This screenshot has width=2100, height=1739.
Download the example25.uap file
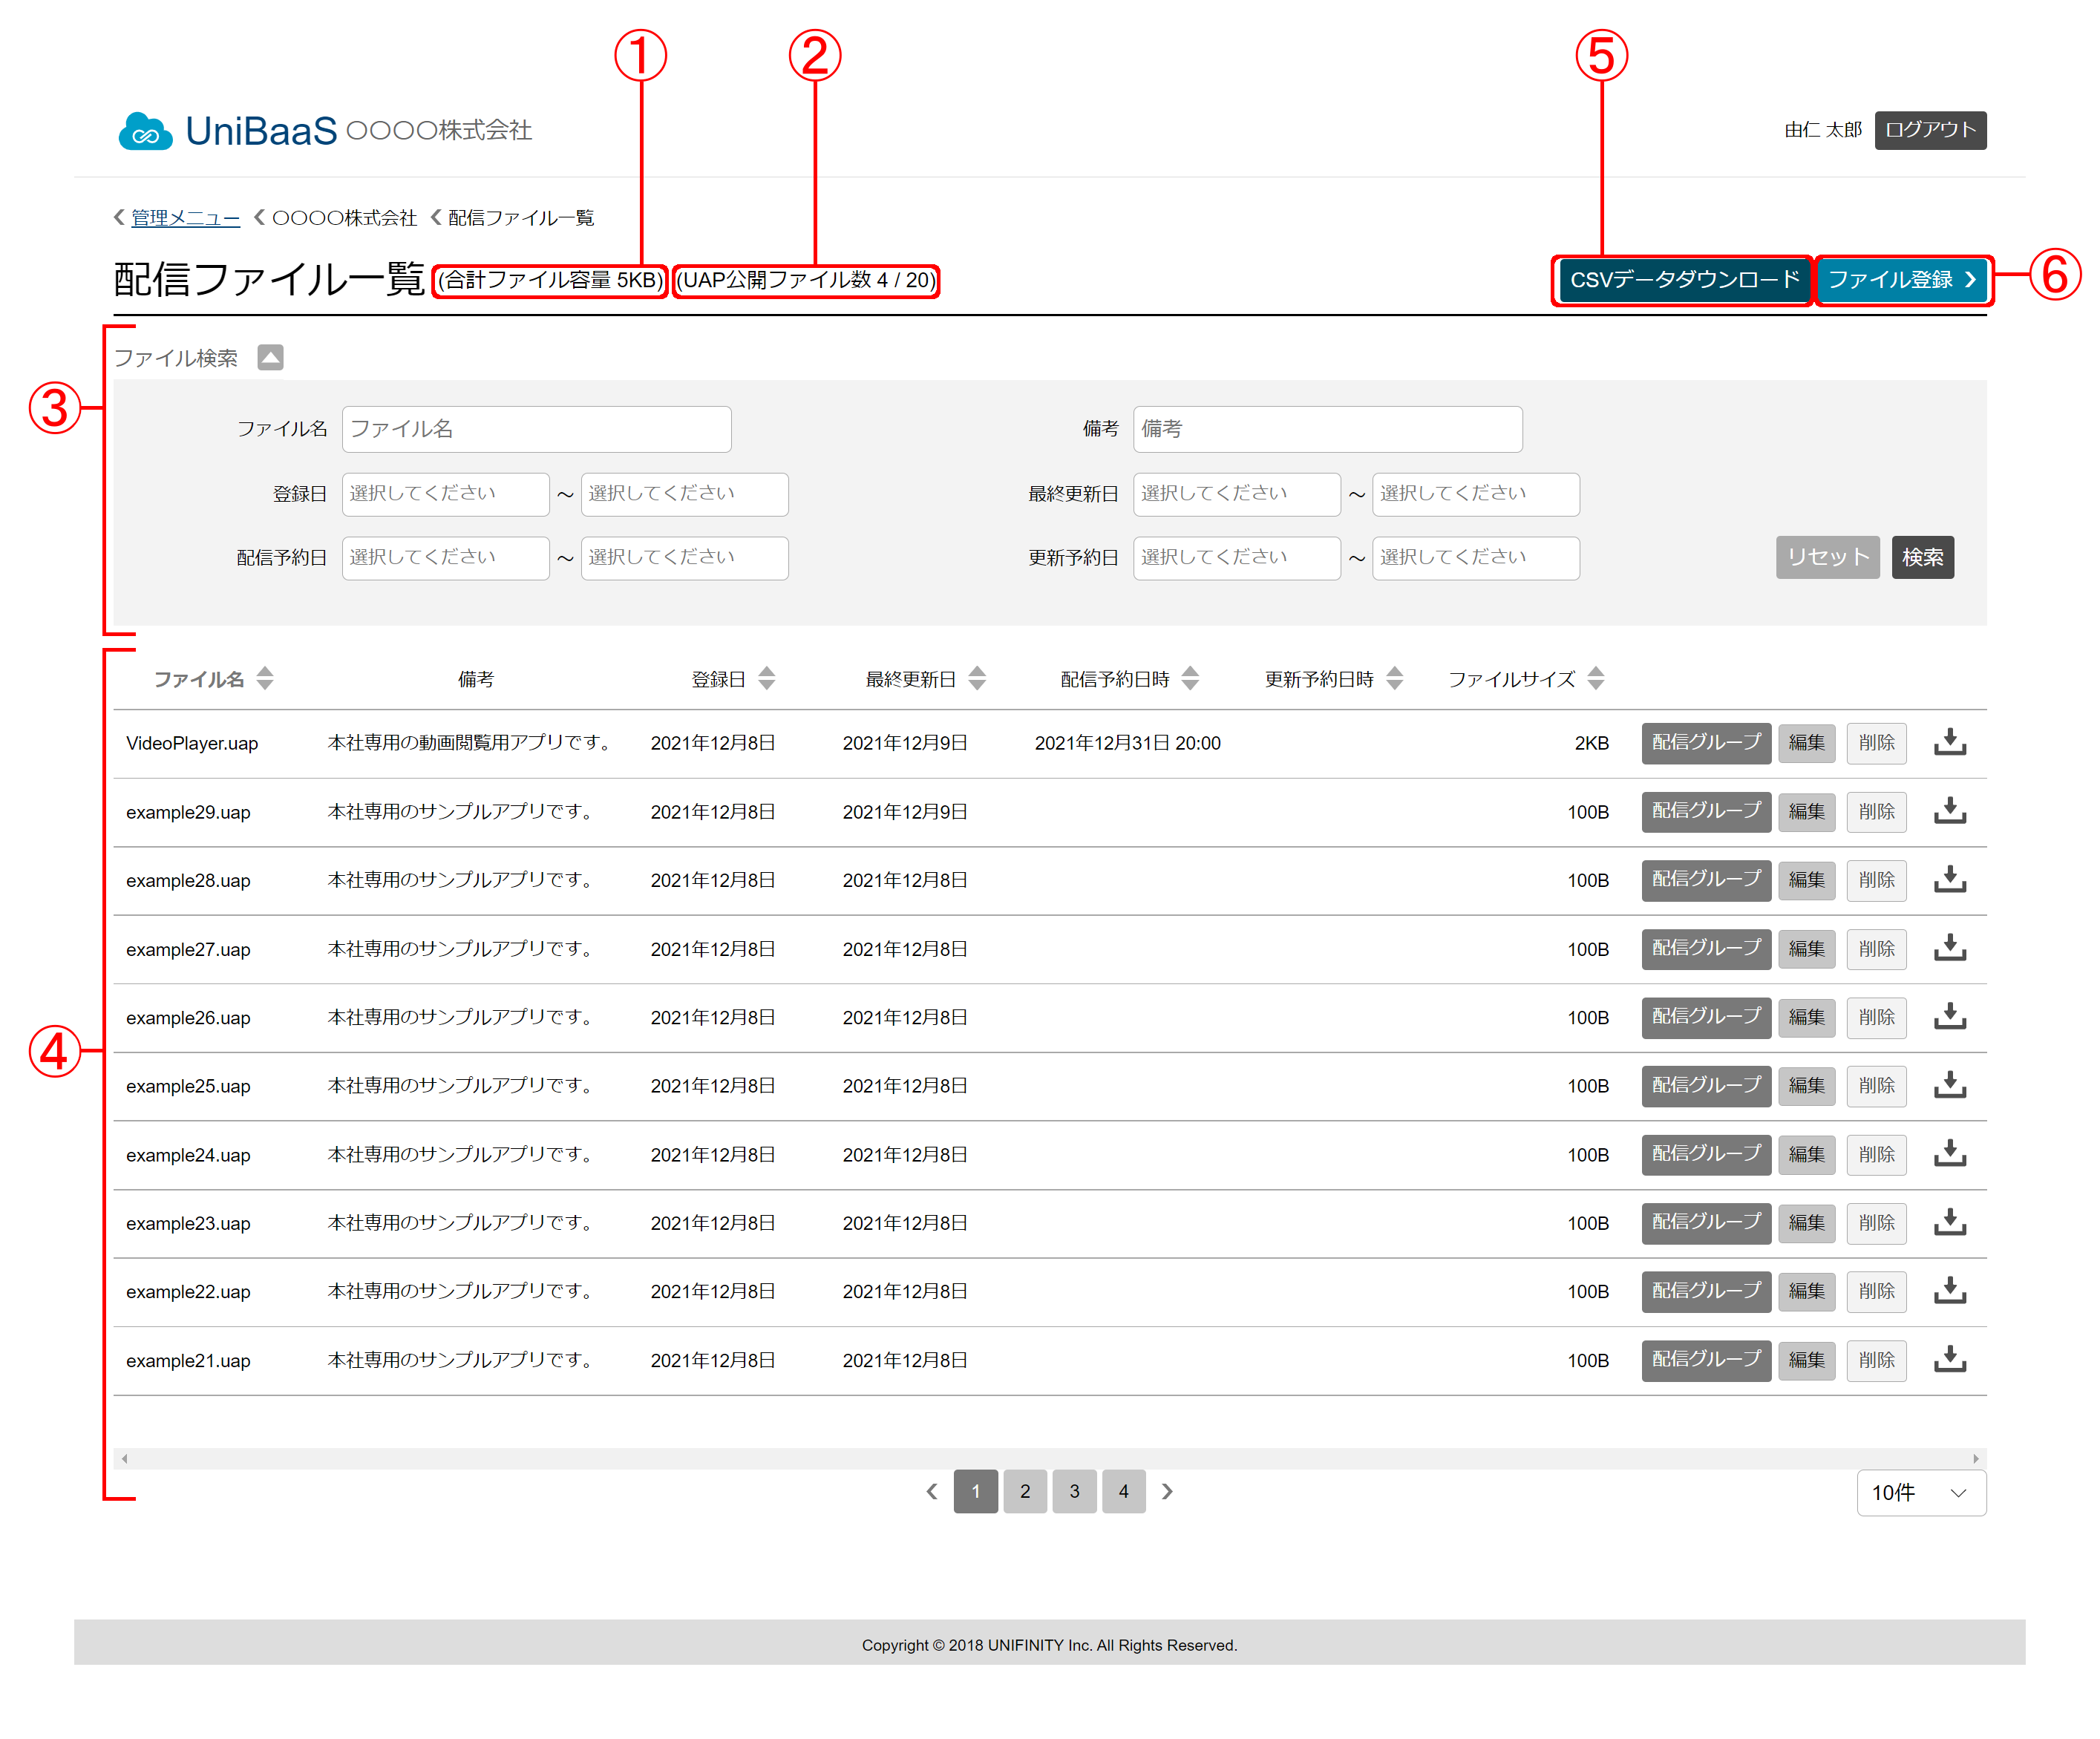(1949, 1085)
